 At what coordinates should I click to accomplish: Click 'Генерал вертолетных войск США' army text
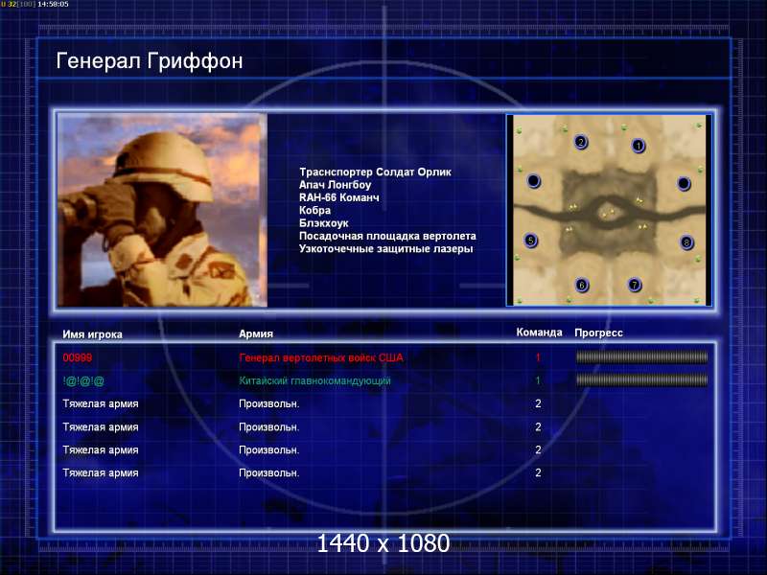pos(321,357)
